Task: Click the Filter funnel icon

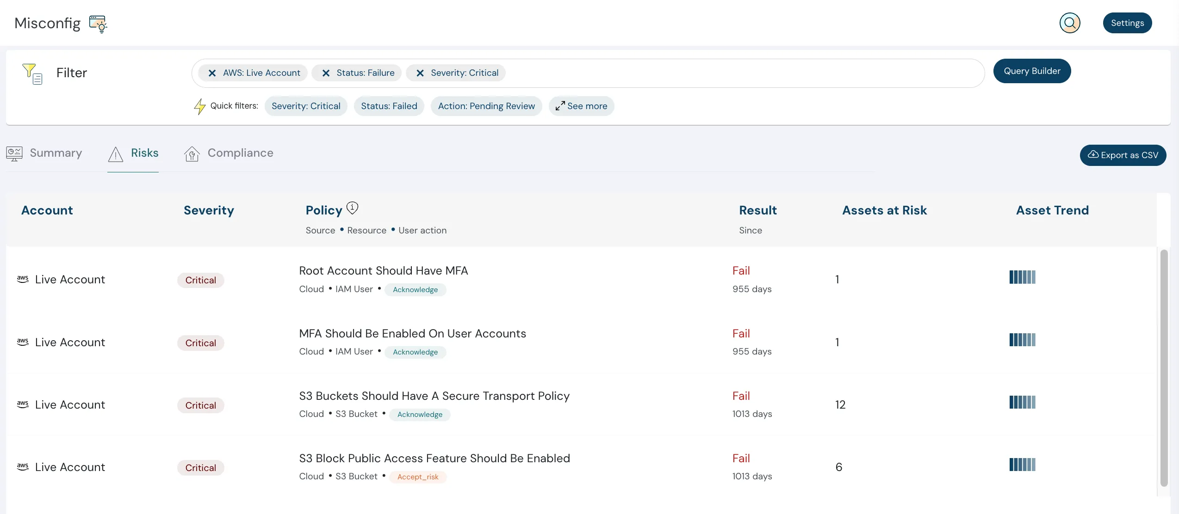Action: point(32,73)
